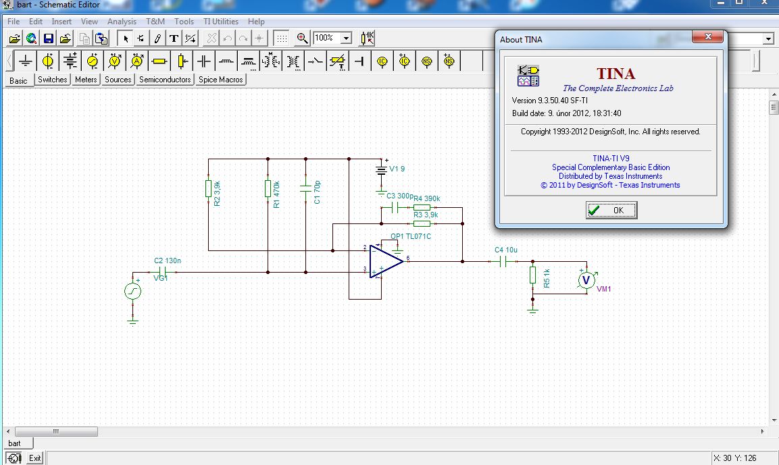The image size is (779, 465).
Task: Select the arrow pointer selection tool
Action: [x=125, y=38]
